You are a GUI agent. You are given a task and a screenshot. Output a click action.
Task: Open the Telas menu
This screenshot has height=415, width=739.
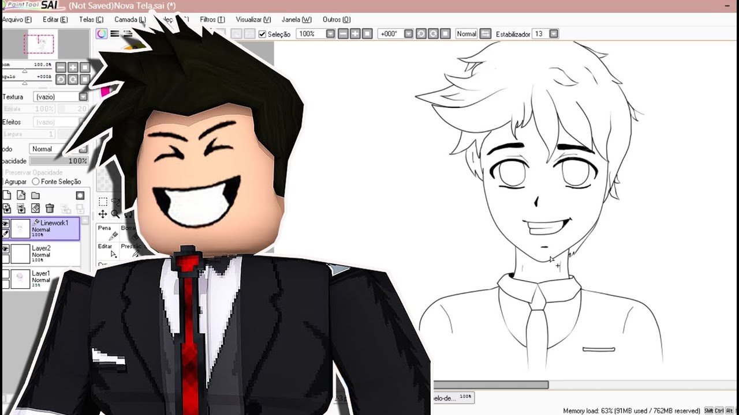coord(91,20)
